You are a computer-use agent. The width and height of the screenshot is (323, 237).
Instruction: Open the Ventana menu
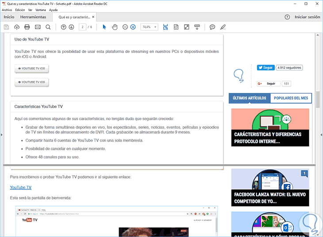click(x=41, y=10)
